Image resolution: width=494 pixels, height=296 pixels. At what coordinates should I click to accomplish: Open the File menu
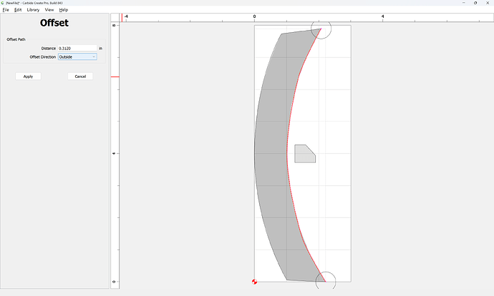[6, 10]
